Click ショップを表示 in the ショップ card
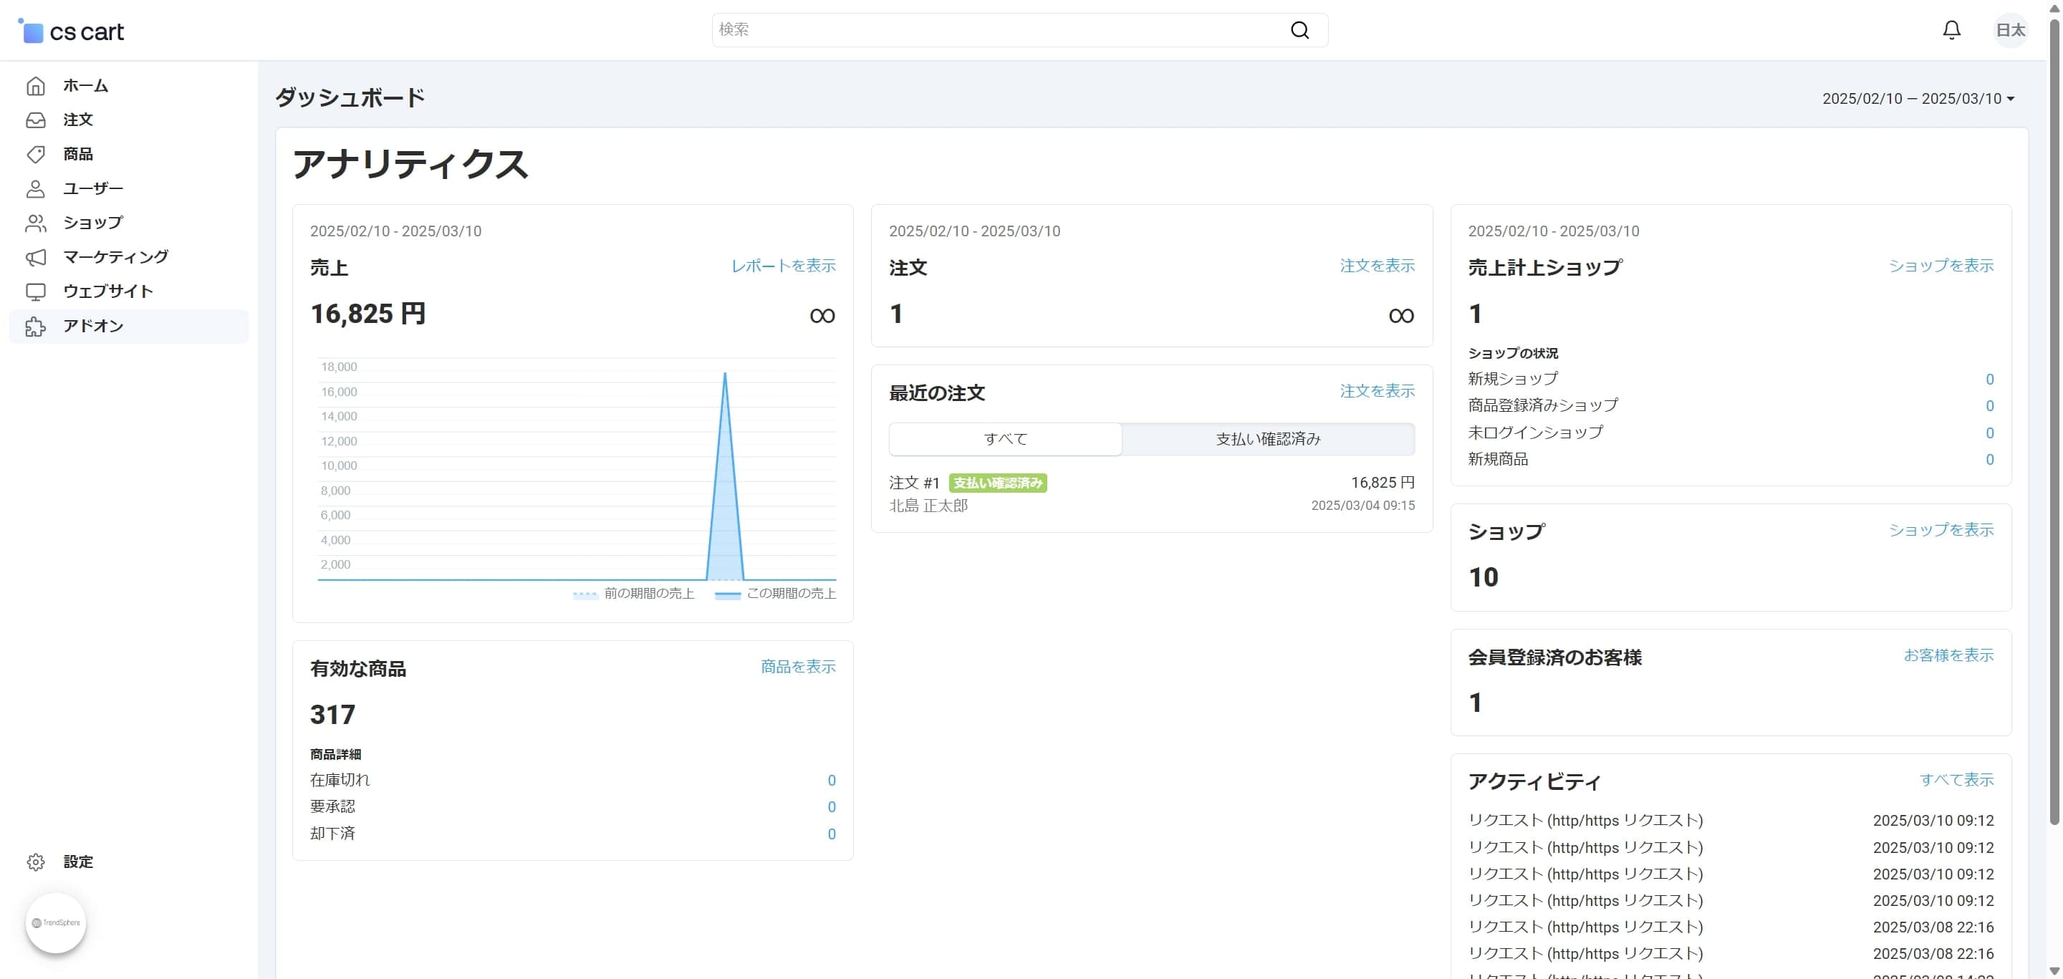 coord(1941,530)
